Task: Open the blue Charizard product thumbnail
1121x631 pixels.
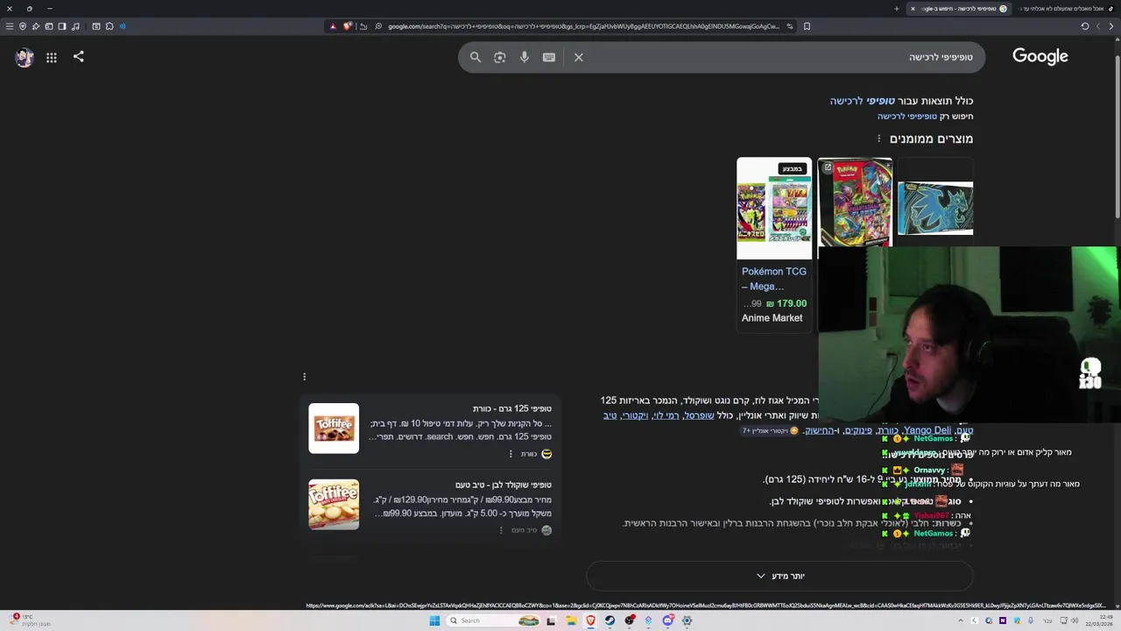Action: pos(935,209)
